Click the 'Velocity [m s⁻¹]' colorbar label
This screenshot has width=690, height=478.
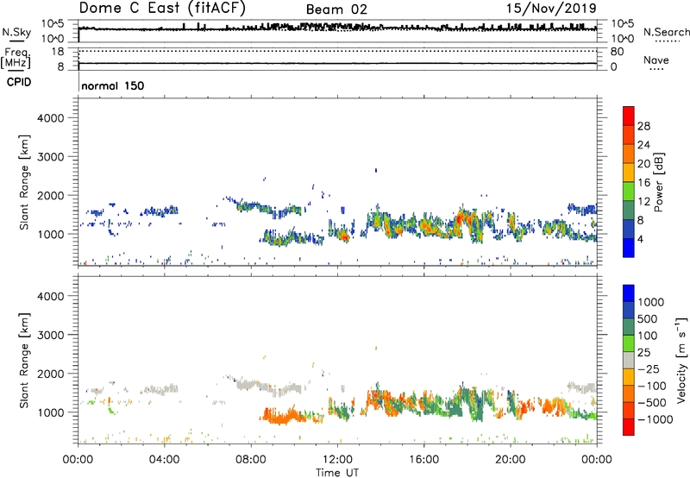point(681,360)
